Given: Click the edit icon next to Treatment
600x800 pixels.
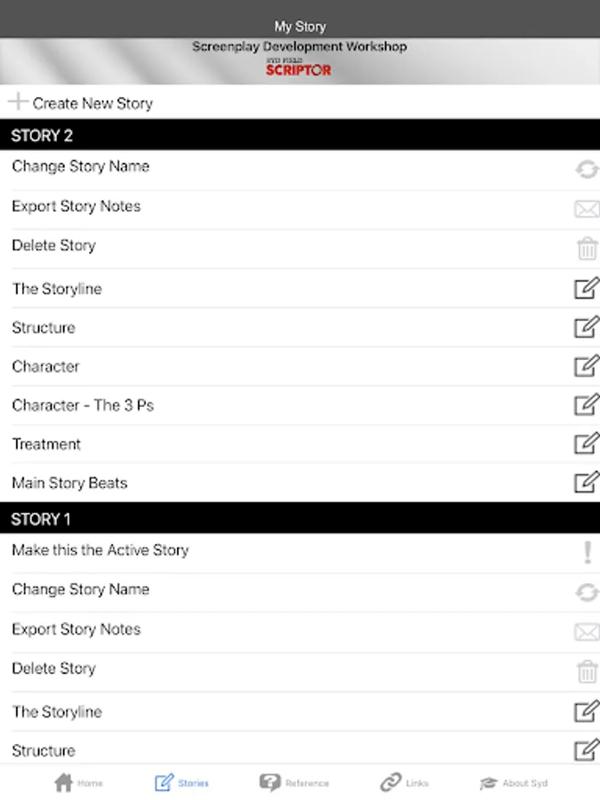Looking at the screenshot, I should point(587,443).
